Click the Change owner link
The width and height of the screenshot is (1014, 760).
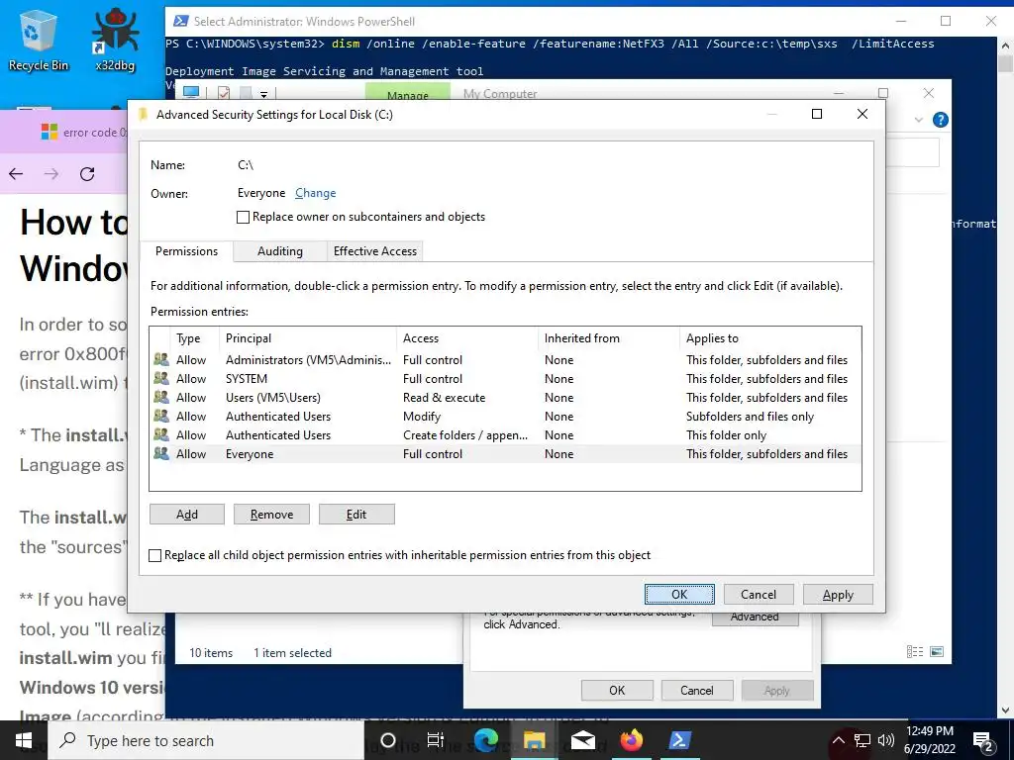(316, 193)
